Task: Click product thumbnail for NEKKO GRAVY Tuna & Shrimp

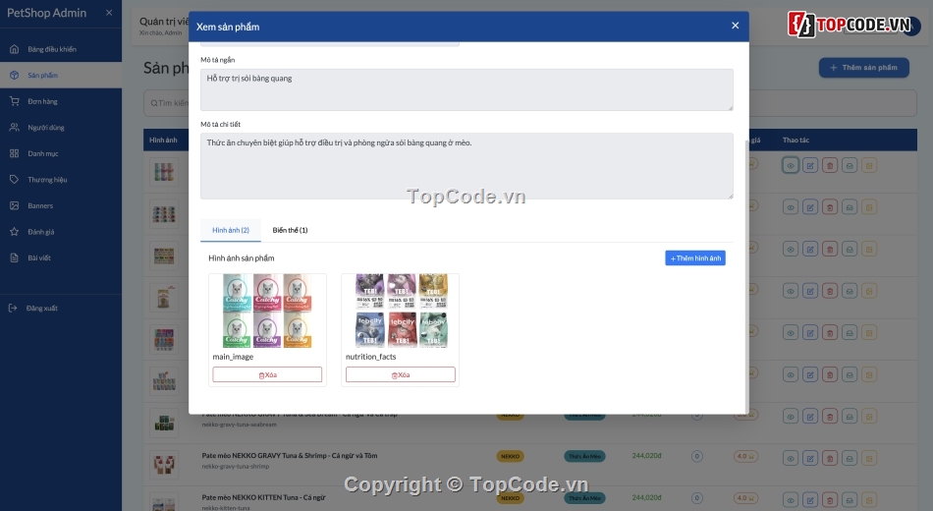Action: pyautogui.click(x=164, y=464)
